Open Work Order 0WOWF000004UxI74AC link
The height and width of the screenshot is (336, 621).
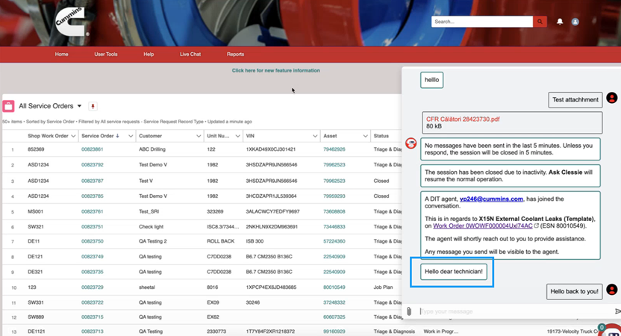click(482, 225)
